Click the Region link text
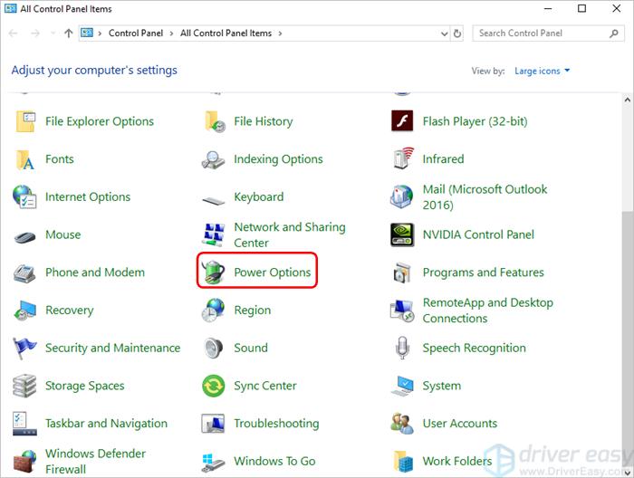Screen dimensions: 634x478 [253, 311]
